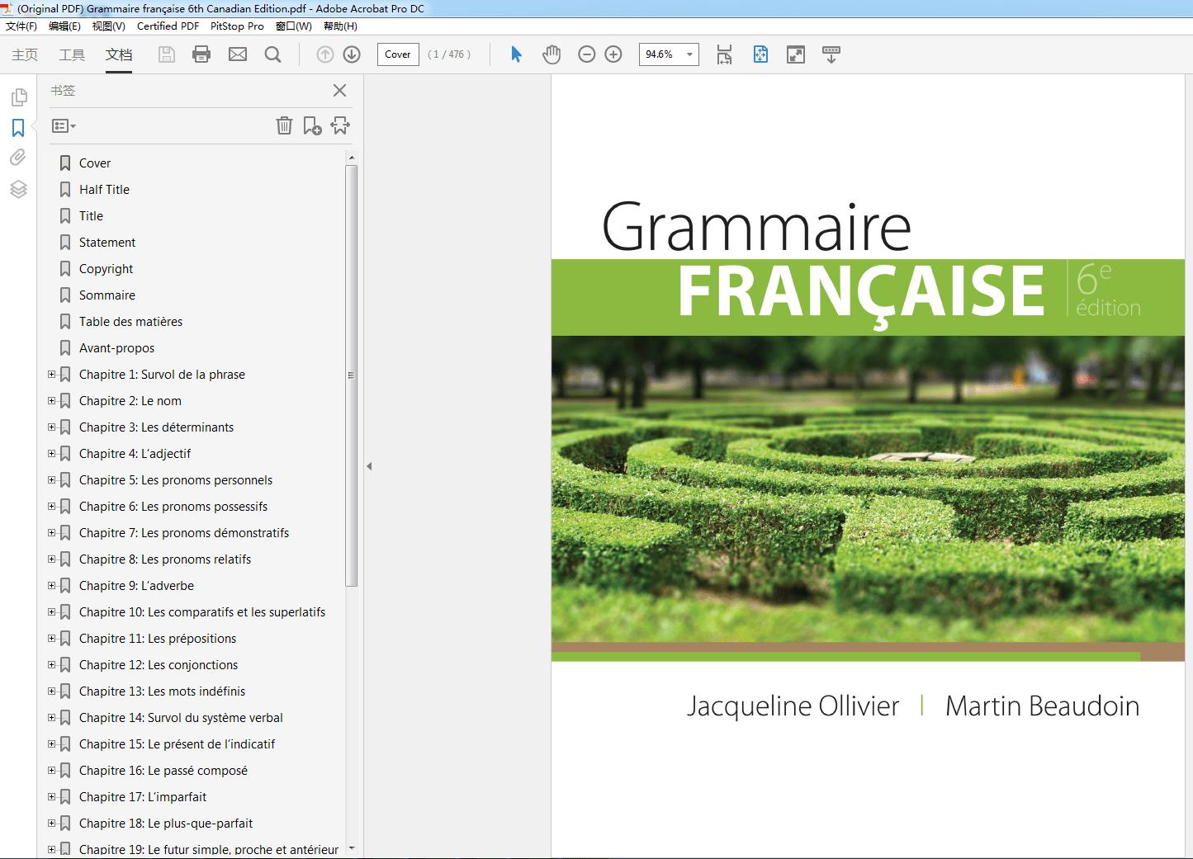This screenshot has width=1193, height=859.
Task: Expand Chapitre 17: L'imparfait
Action: 51,797
